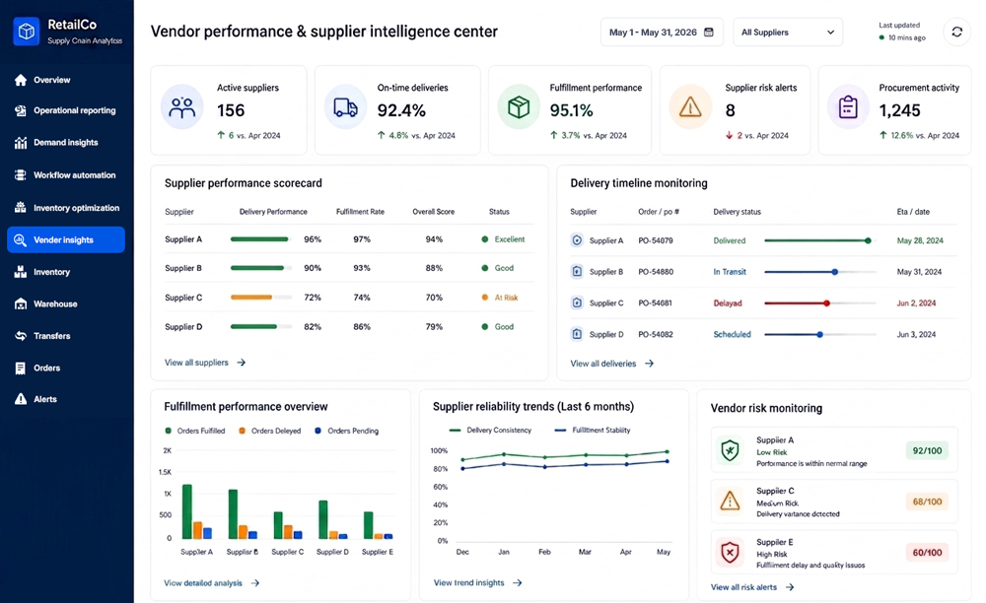986x603 pixels.
Task: Click the RetailCo cube logo
Action: coord(27,31)
